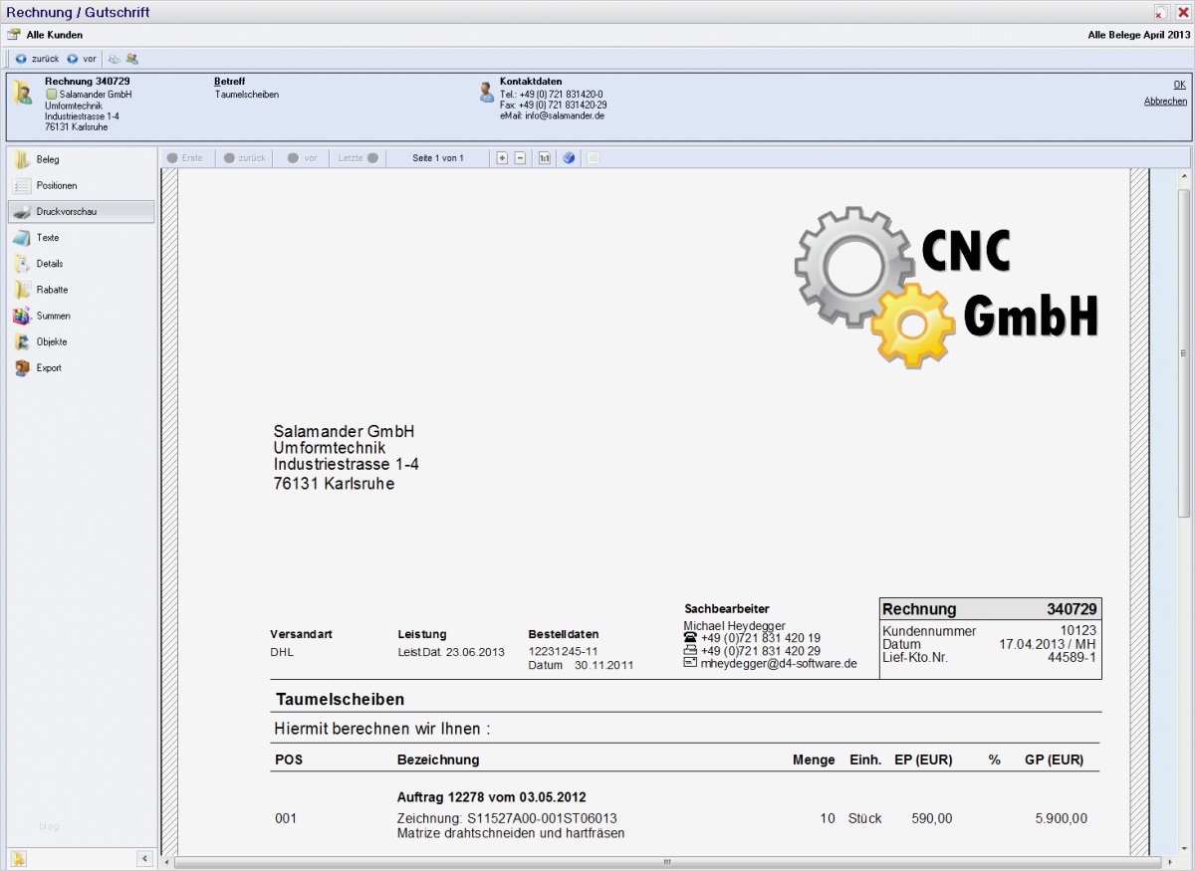Click the Abbrechen link

(x=1165, y=102)
